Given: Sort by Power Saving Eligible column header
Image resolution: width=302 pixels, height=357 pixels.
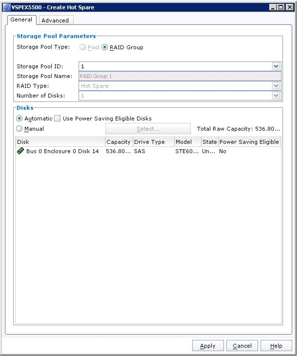Looking at the screenshot, I should pos(249,142).
